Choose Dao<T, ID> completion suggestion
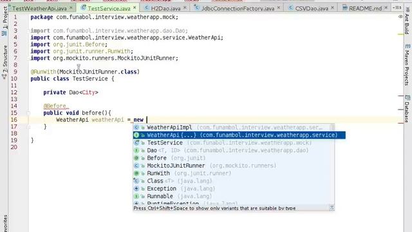412x232 pixels. click(x=234, y=150)
